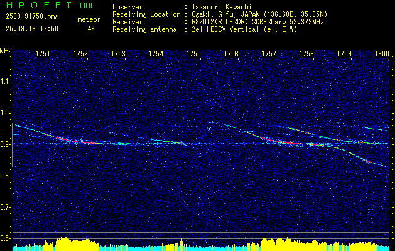Click the HROFFT title text
This screenshot has width=395, height=251.
[40, 5]
